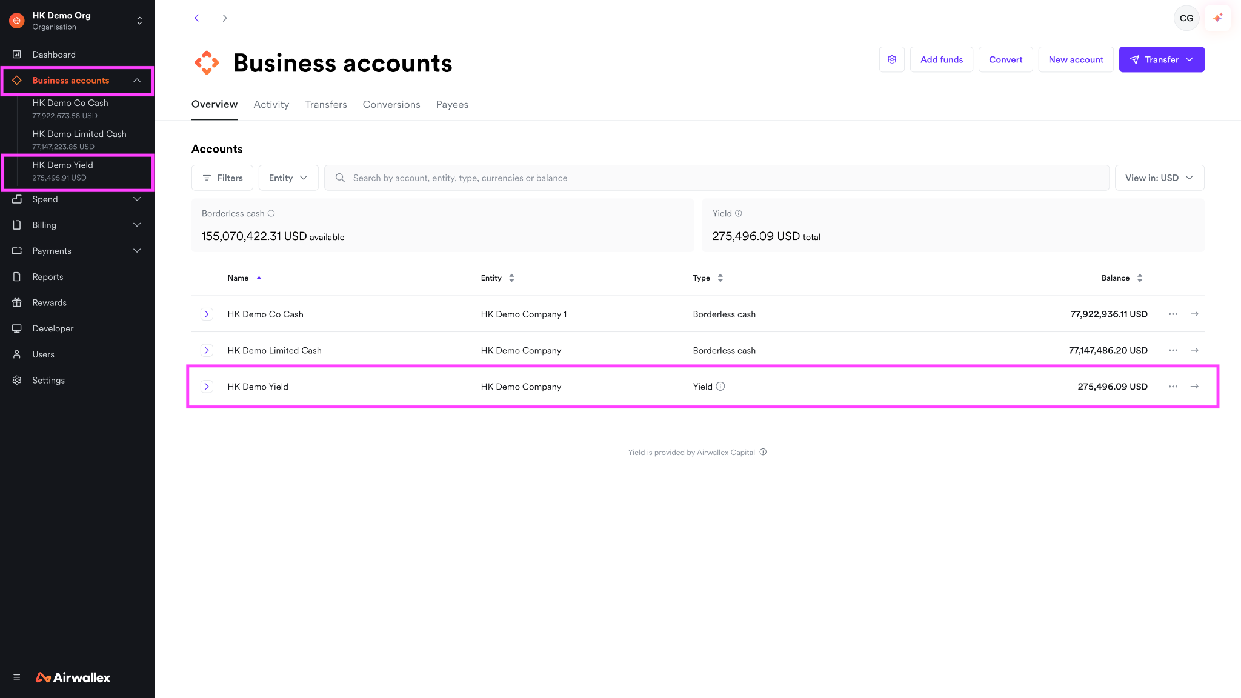Click the Convert button
Viewport: 1241px width, 698px height.
point(1006,59)
